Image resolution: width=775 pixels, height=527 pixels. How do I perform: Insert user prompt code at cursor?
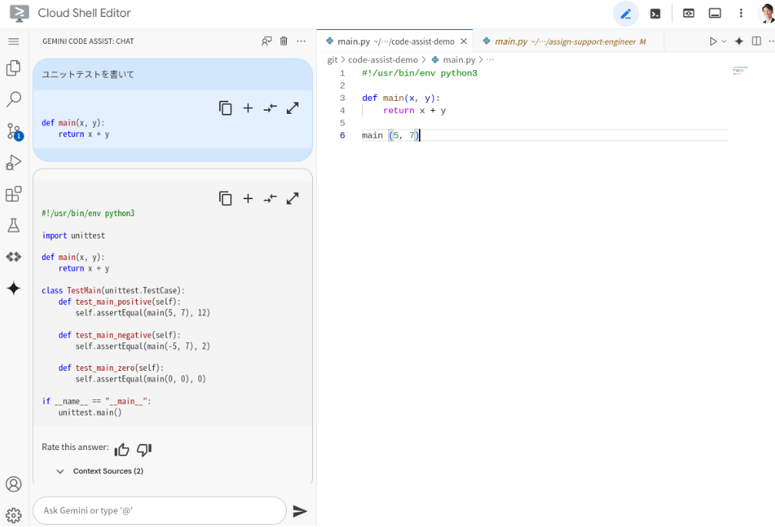270,108
